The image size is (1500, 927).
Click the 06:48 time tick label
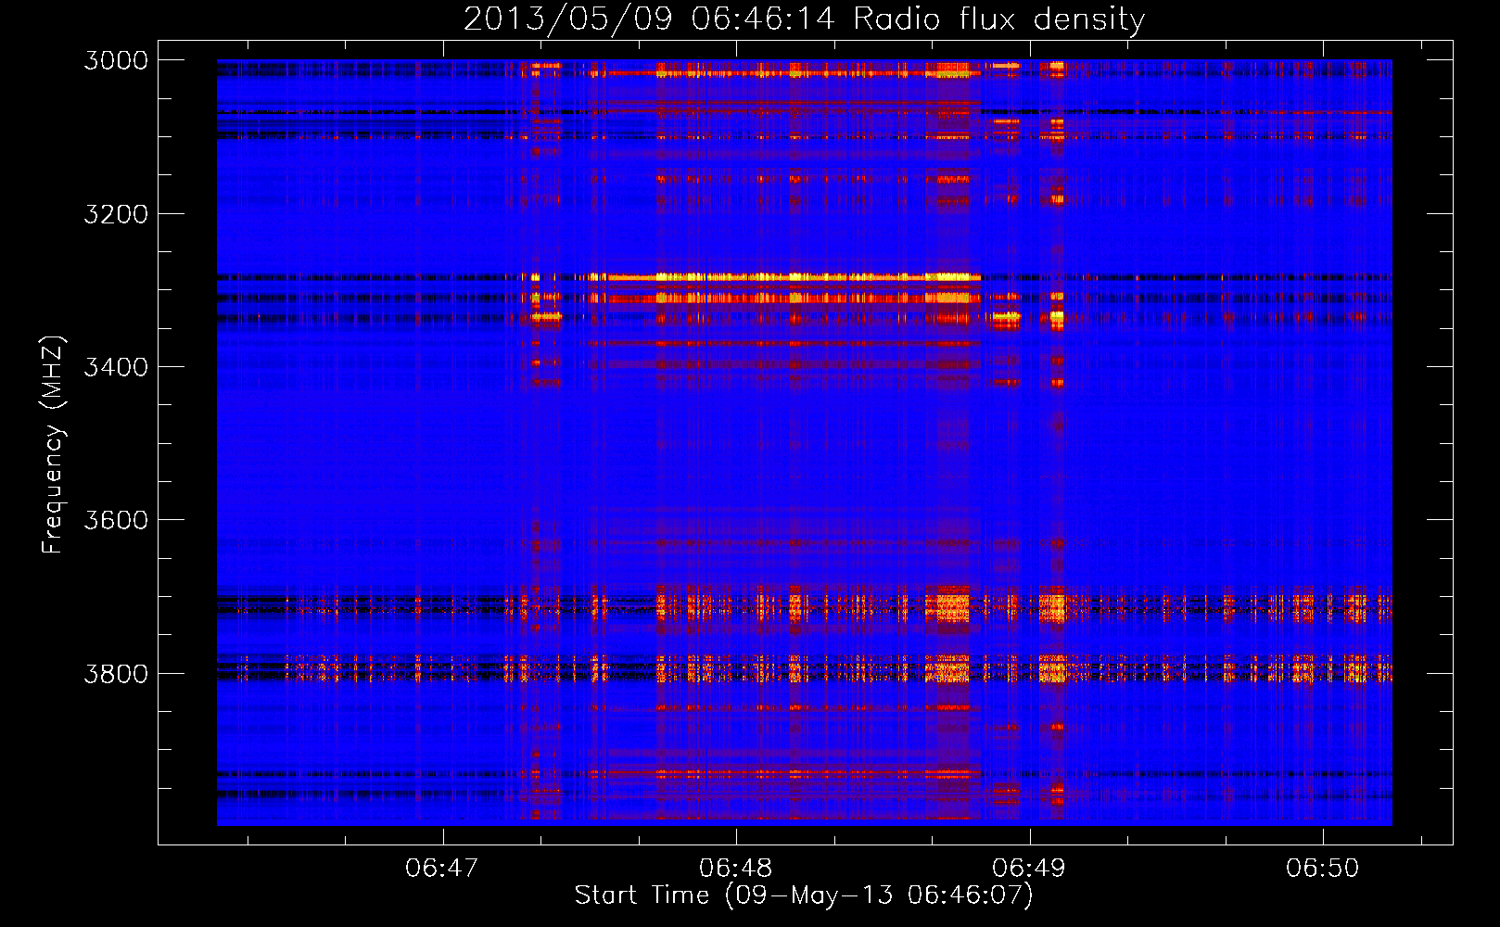pyautogui.click(x=736, y=869)
